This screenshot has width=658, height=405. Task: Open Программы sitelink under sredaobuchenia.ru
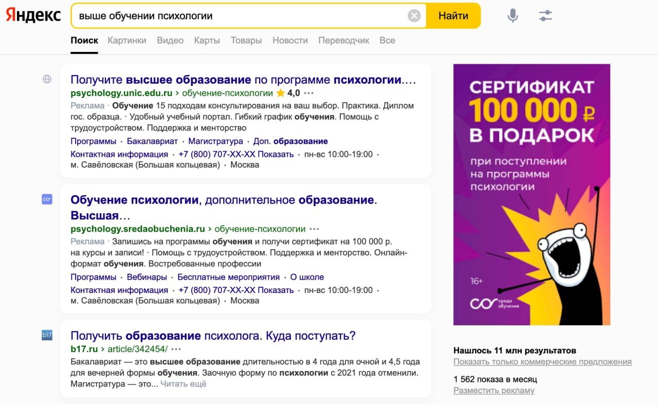tap(94, 277)
